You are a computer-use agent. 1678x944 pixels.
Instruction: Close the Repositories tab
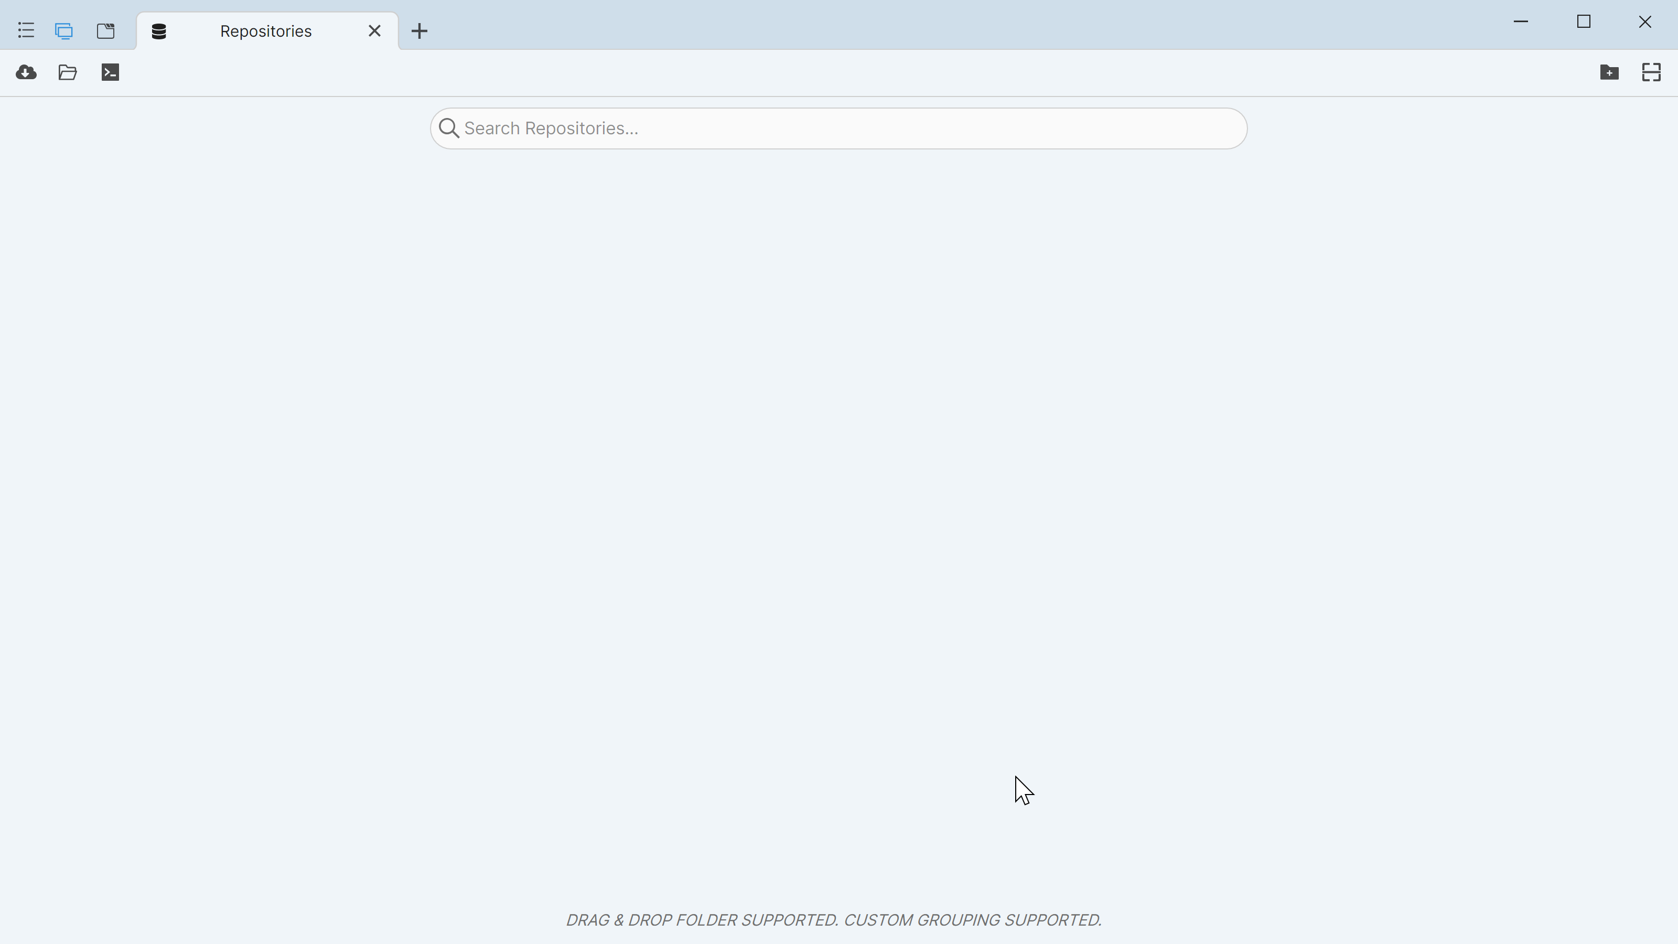[x=374, y=31]
